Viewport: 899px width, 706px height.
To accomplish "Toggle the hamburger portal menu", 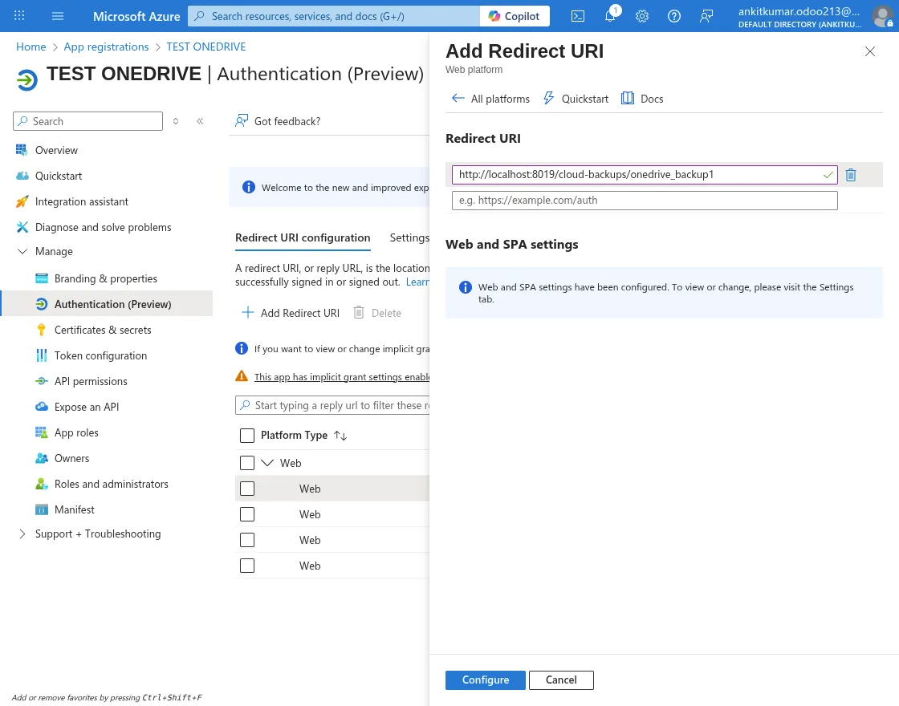I will (58, 16).
